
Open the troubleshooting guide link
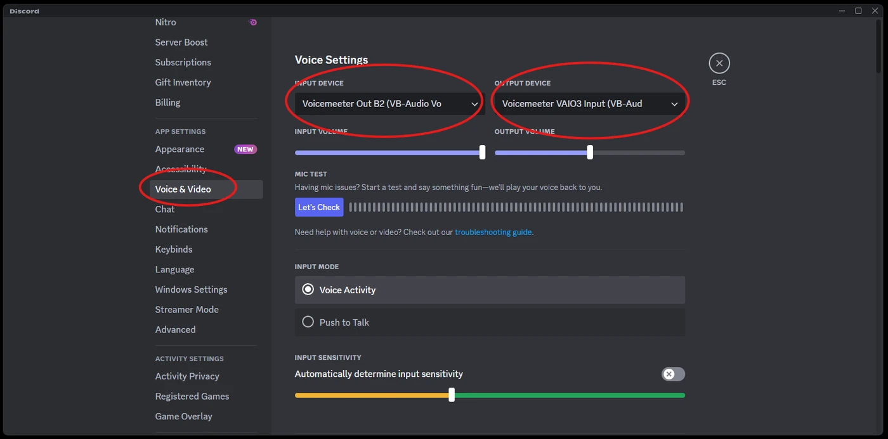click(493, 232)
